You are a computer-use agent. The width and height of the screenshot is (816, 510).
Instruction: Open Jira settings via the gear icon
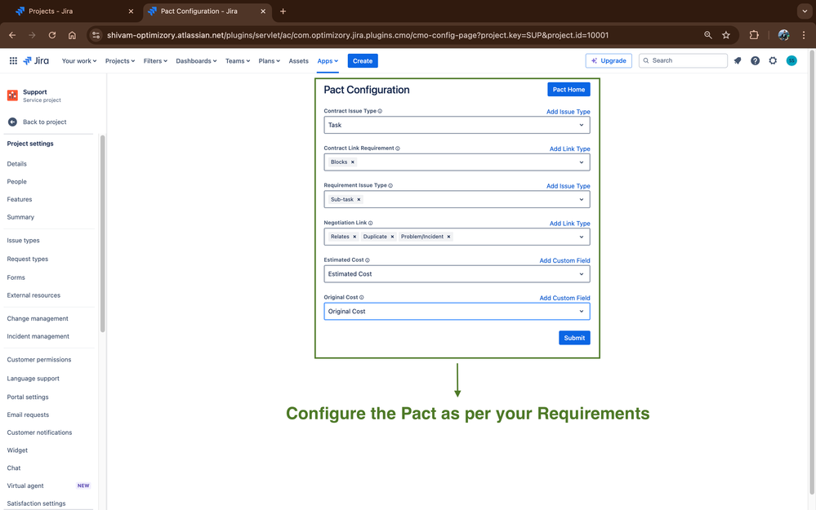click(773, 60)
